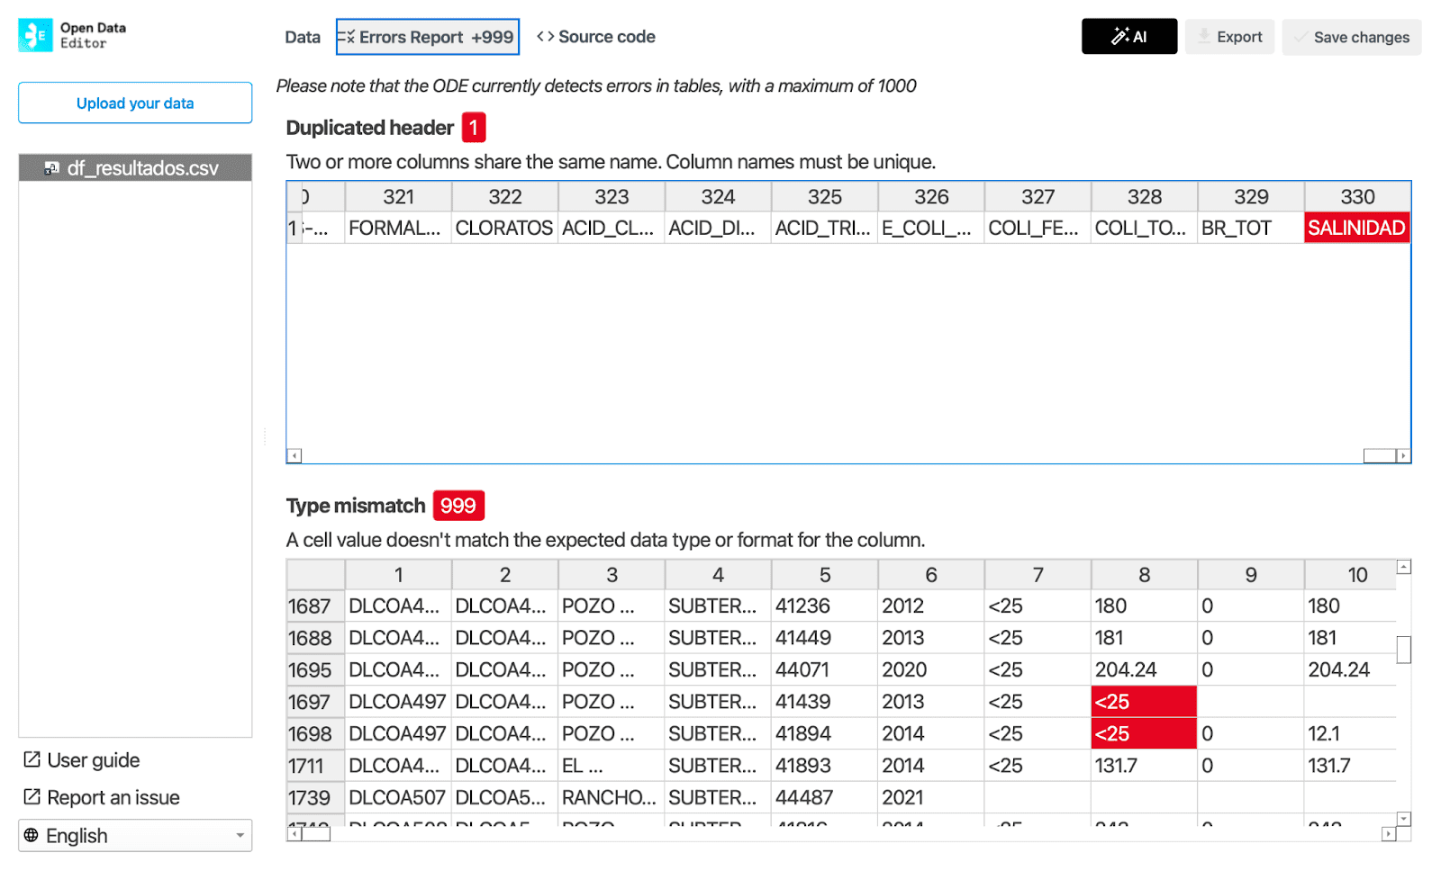Click the file icon beside df_resultados.csv
This screenshot has height=871, width=1441.
52,168
